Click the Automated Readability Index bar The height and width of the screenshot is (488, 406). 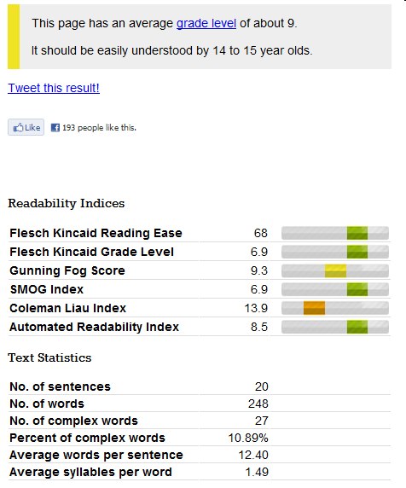click(335, 327)
